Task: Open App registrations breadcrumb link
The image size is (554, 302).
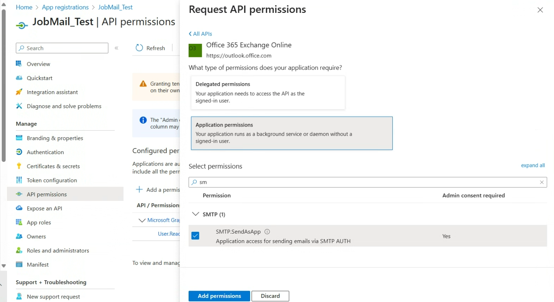Action: pos(65,7)
